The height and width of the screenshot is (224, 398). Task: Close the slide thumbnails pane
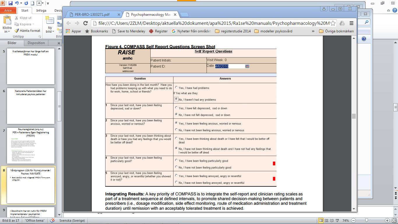click(x=59, y=43)
